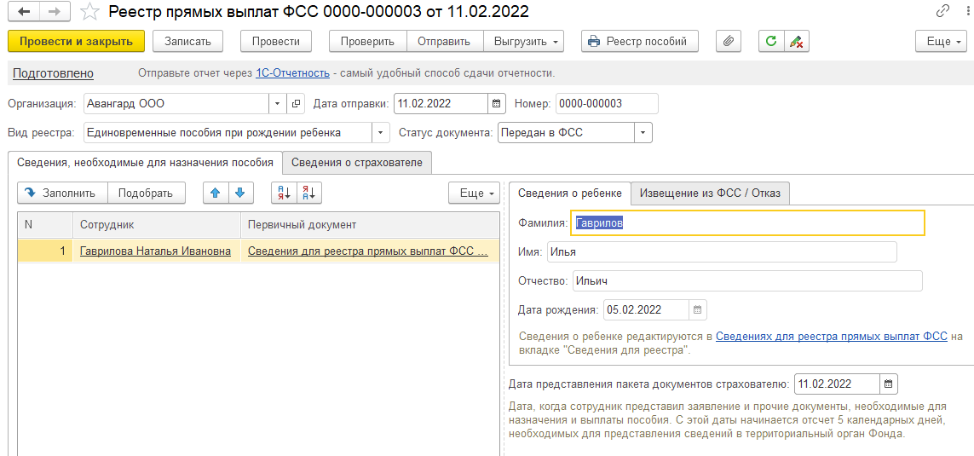Viewport: 974px width, 456px height.
Task: Switch to Сведения о страхователе tab
Action: coord(357,163)
